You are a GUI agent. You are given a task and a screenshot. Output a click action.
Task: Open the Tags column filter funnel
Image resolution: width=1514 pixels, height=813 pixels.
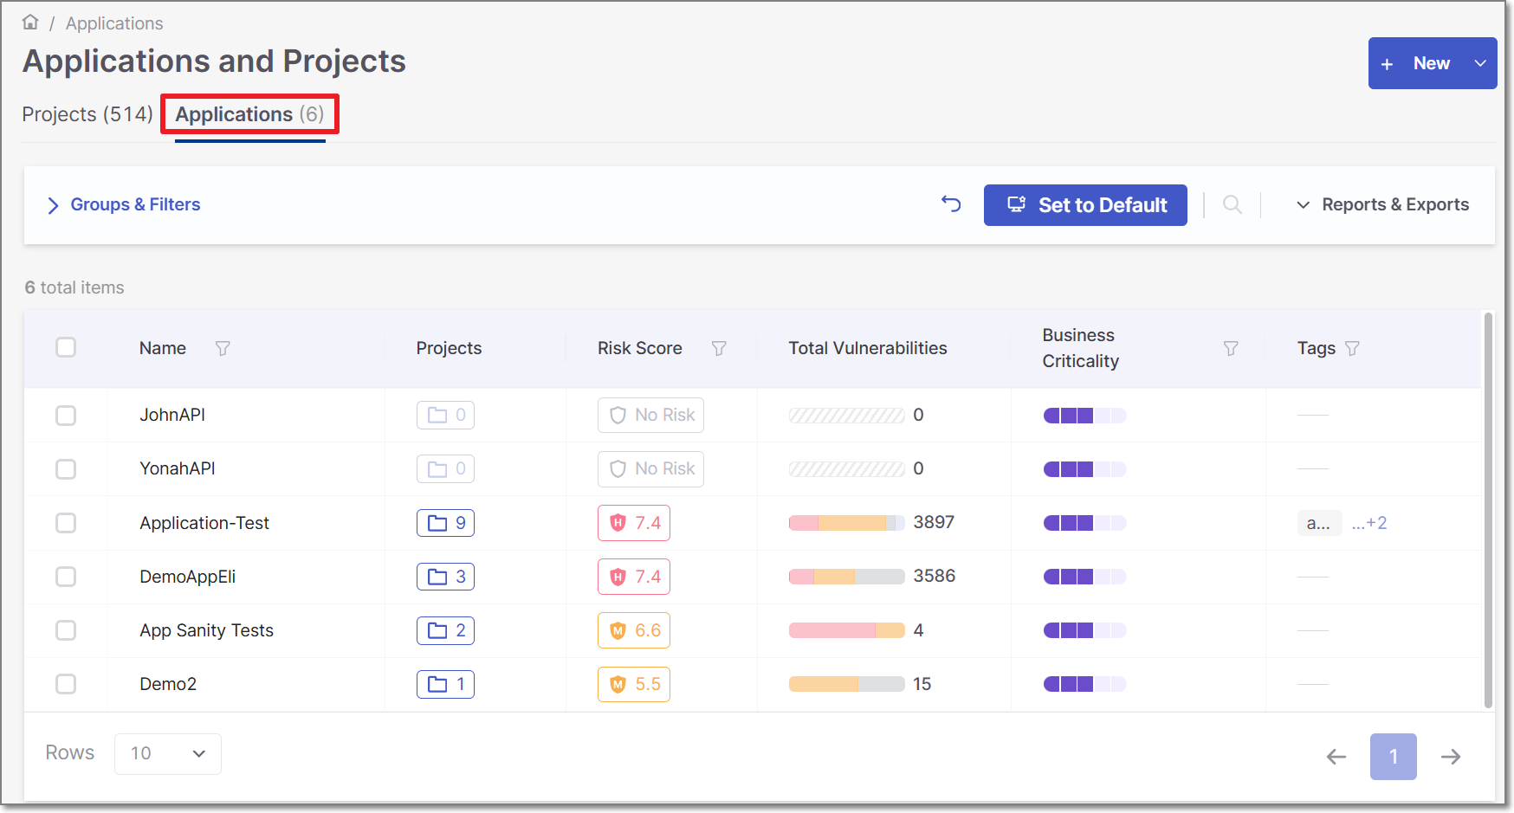point(1351,348)
